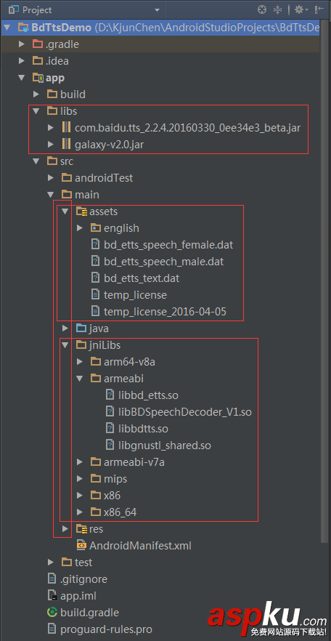Expand the armeabi-v7a folder
Viewport: 331px width, 641px height.
click(x=80, y=462)
